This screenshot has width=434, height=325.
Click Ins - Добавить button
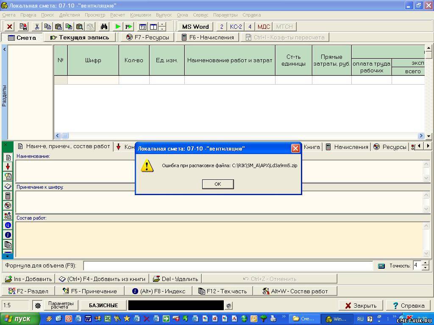click(28, 279)
